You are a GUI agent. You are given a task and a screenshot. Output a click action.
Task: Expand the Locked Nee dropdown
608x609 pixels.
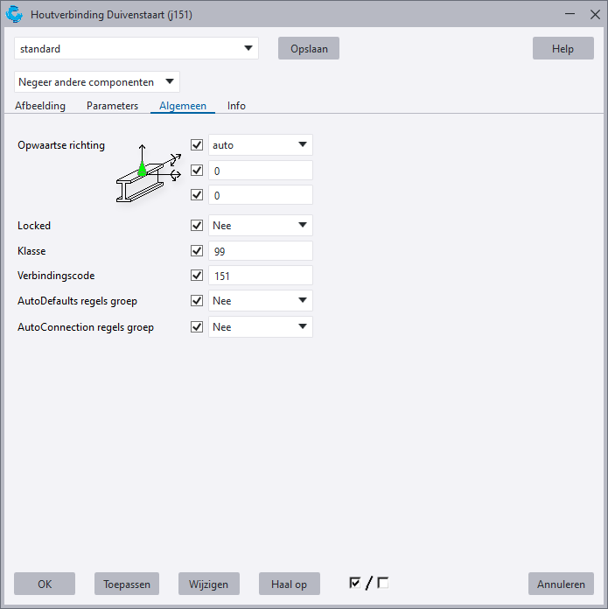(x=261, y=226)
